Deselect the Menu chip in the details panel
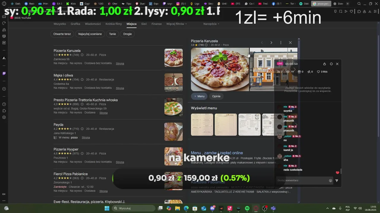Viewport: 380px width, 213px height. pos(199,96)
